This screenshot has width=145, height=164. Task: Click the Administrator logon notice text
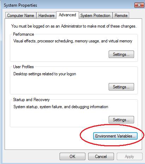74,26
